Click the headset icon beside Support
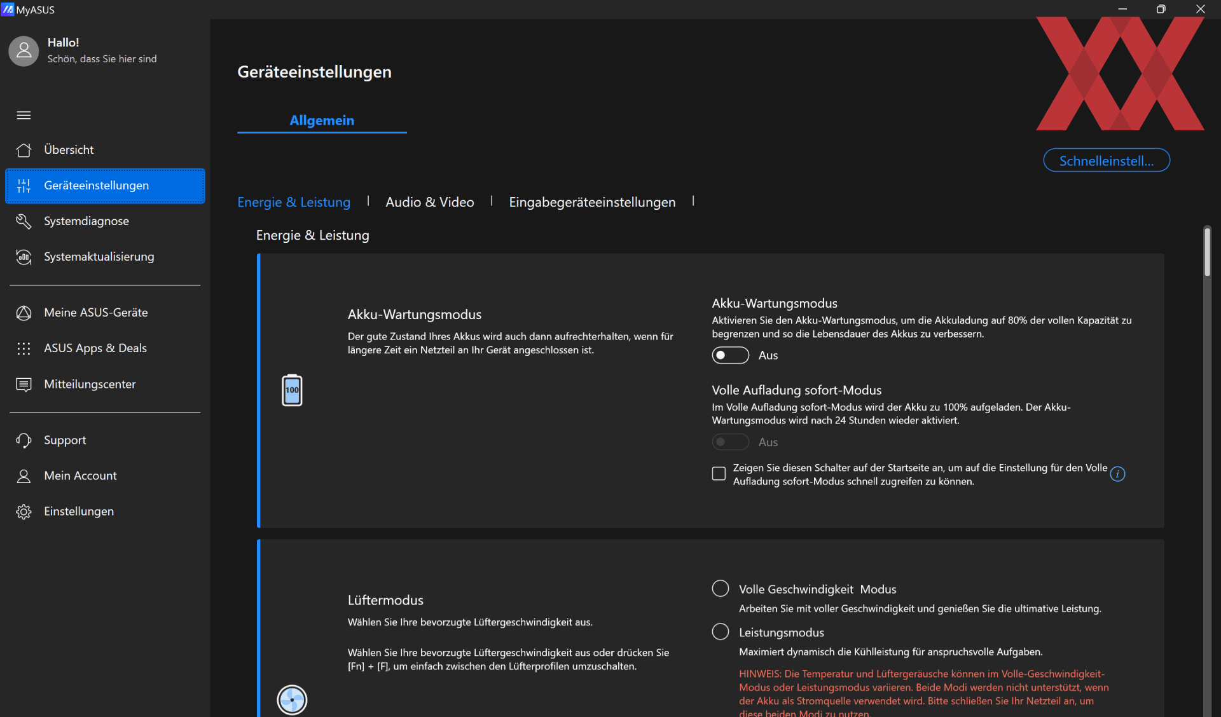This screenshot has width=1221, height=717. 24,440
